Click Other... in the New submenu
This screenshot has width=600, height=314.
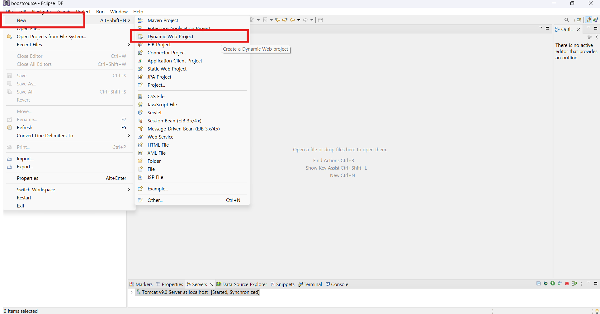tap(192, 200)
